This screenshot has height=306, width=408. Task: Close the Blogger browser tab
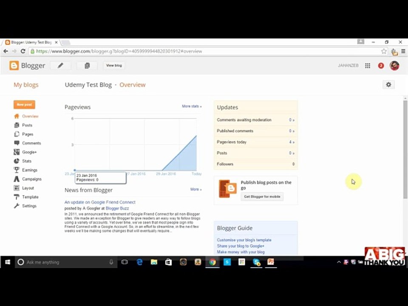pos(56,42)
